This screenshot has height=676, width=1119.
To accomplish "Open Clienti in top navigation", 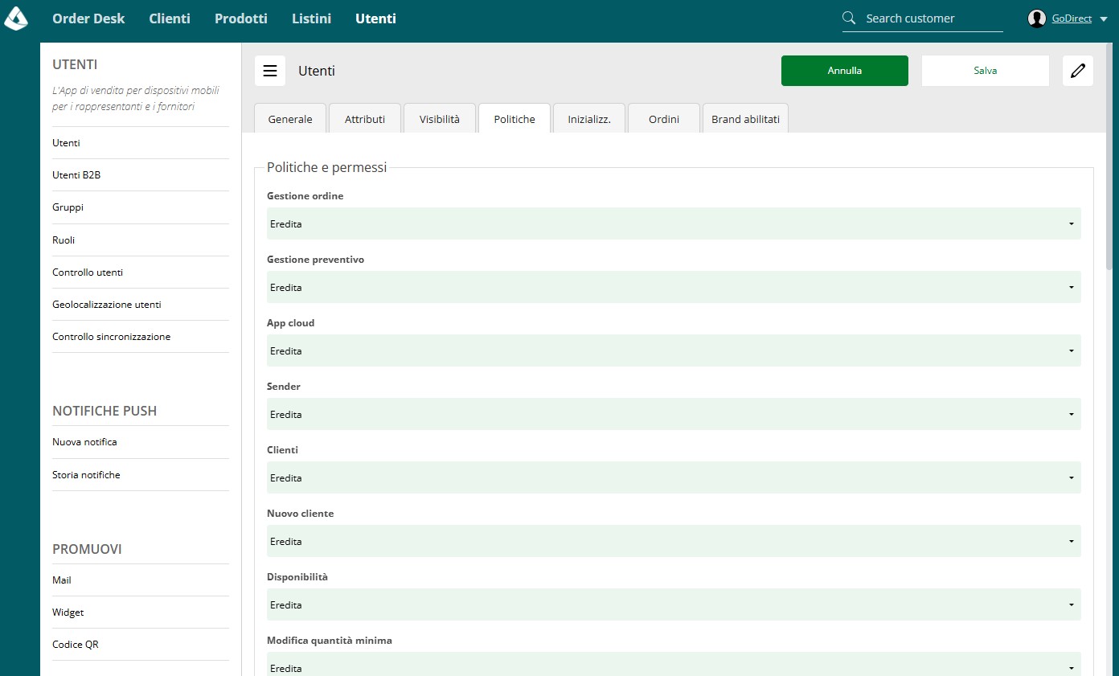I will coord(170,18).
